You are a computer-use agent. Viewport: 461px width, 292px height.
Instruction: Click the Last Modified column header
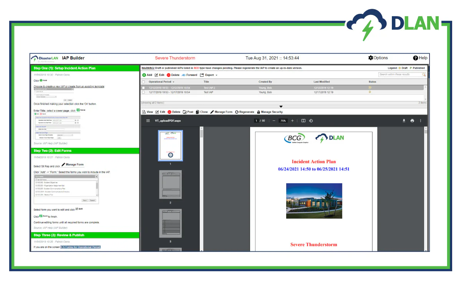click(x=322, y=82)
